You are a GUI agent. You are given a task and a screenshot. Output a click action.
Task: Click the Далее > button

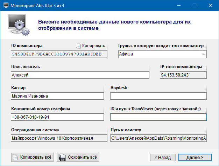[195, 158]
